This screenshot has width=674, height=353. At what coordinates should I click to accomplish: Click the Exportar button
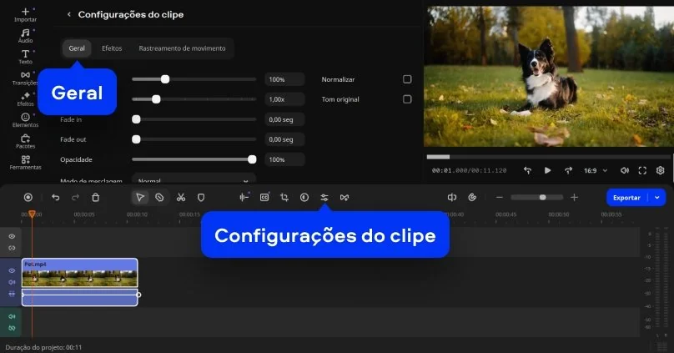click(x=626, y=197)
